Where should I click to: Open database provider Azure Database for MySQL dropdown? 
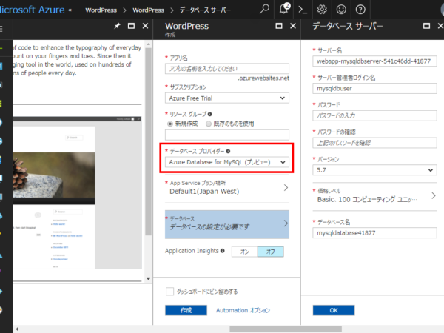[227, 162]
